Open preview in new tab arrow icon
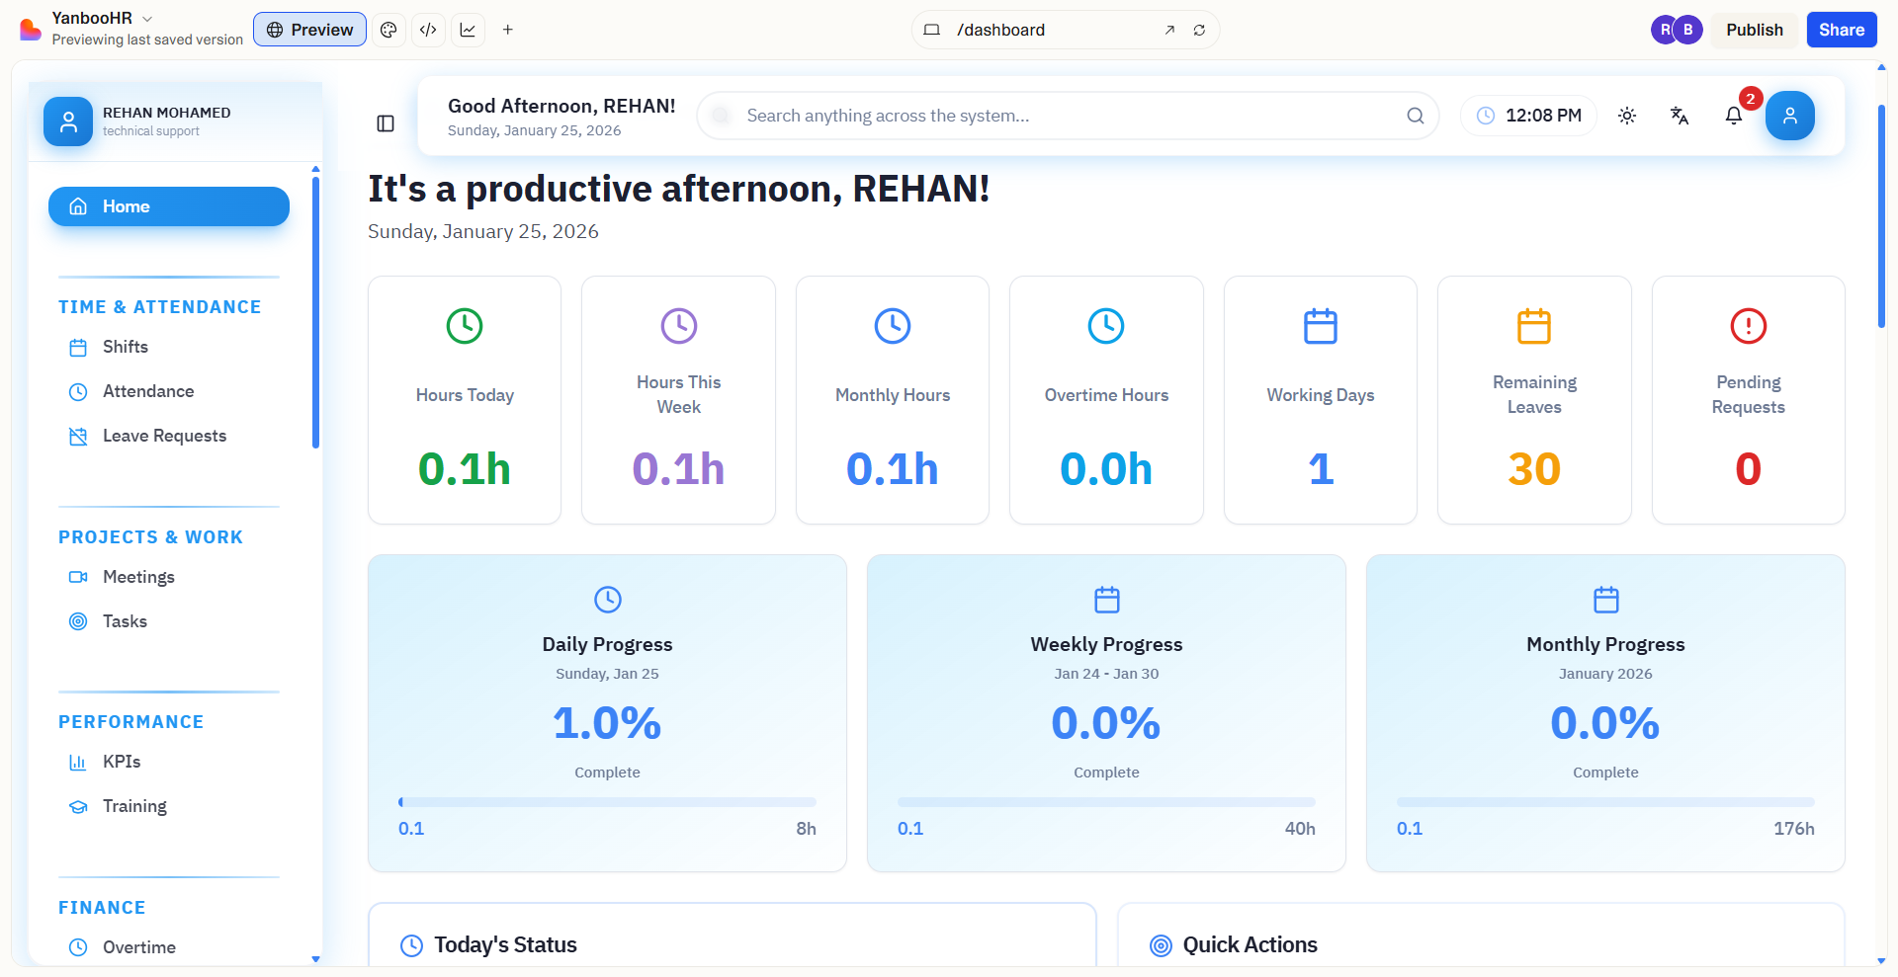 pos(1169,30)
